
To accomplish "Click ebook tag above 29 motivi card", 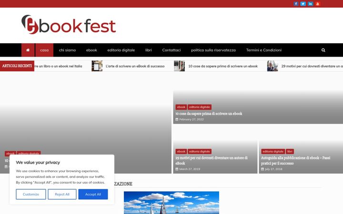I will [181, 151].
